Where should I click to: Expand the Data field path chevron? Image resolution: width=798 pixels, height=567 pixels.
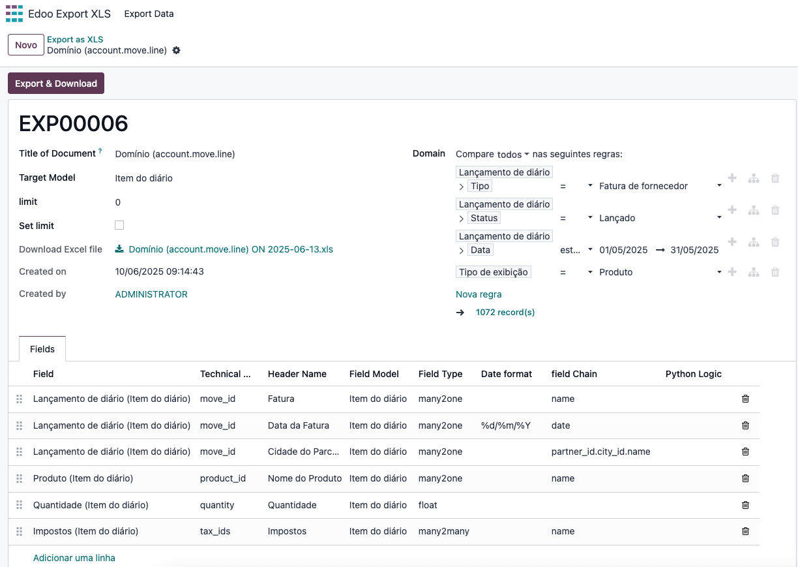(462, 251)
